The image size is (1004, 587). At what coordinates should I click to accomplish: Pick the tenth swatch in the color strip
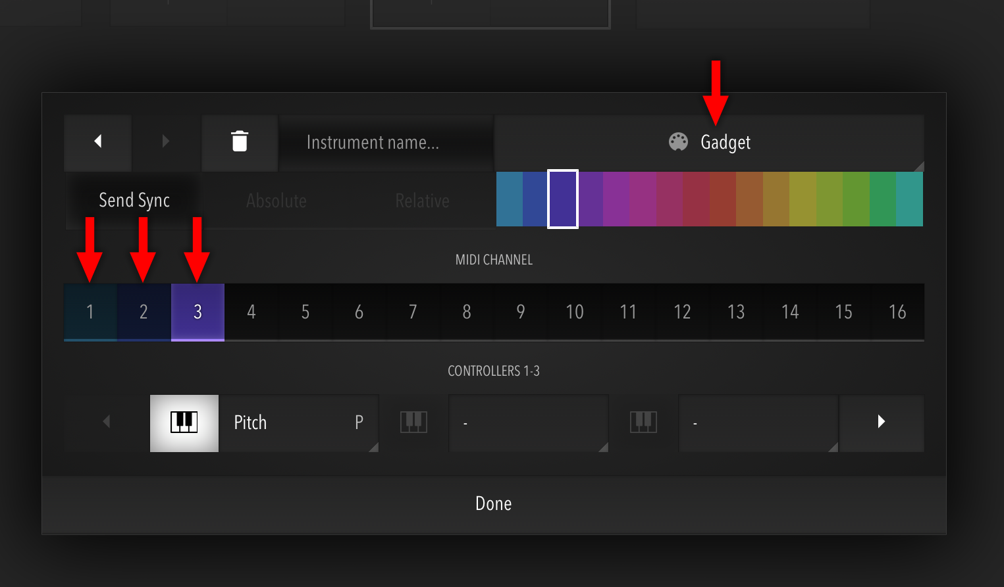(750, 199)
